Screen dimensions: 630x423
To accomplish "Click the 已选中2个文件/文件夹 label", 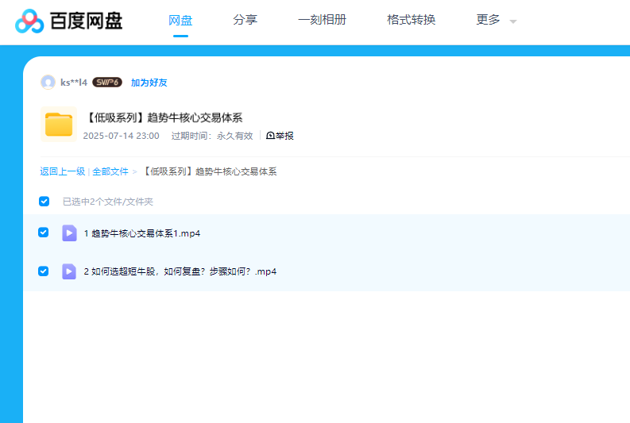I will (x=108, y=202).
